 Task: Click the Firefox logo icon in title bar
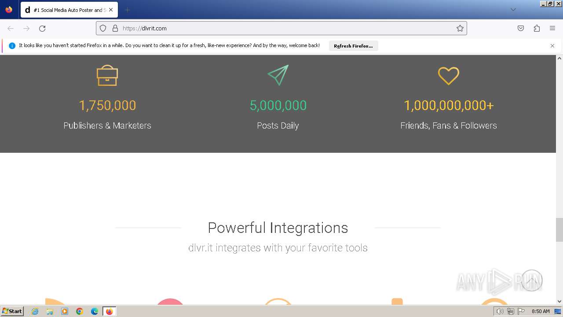[x=9, y=9]
